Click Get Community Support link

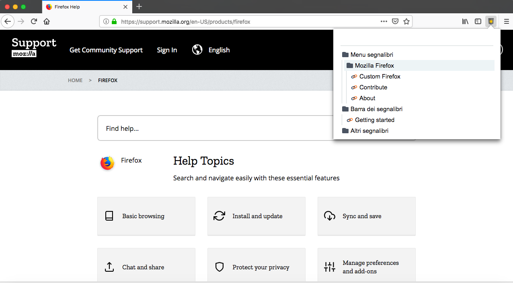coord(106,50)
